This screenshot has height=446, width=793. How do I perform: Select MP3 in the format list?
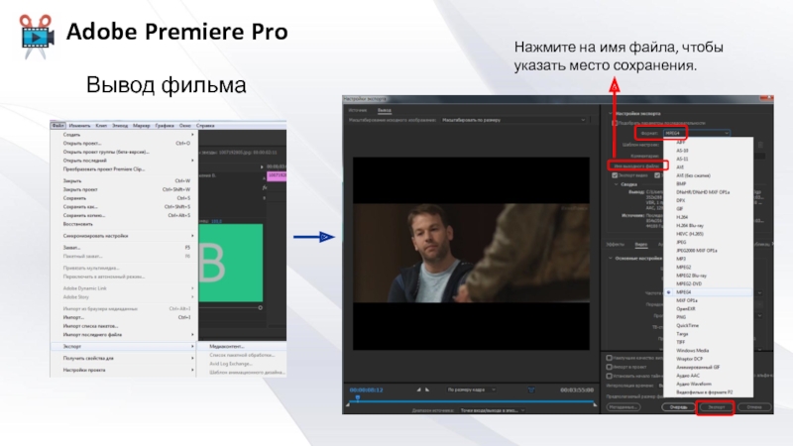click(708, 259)
